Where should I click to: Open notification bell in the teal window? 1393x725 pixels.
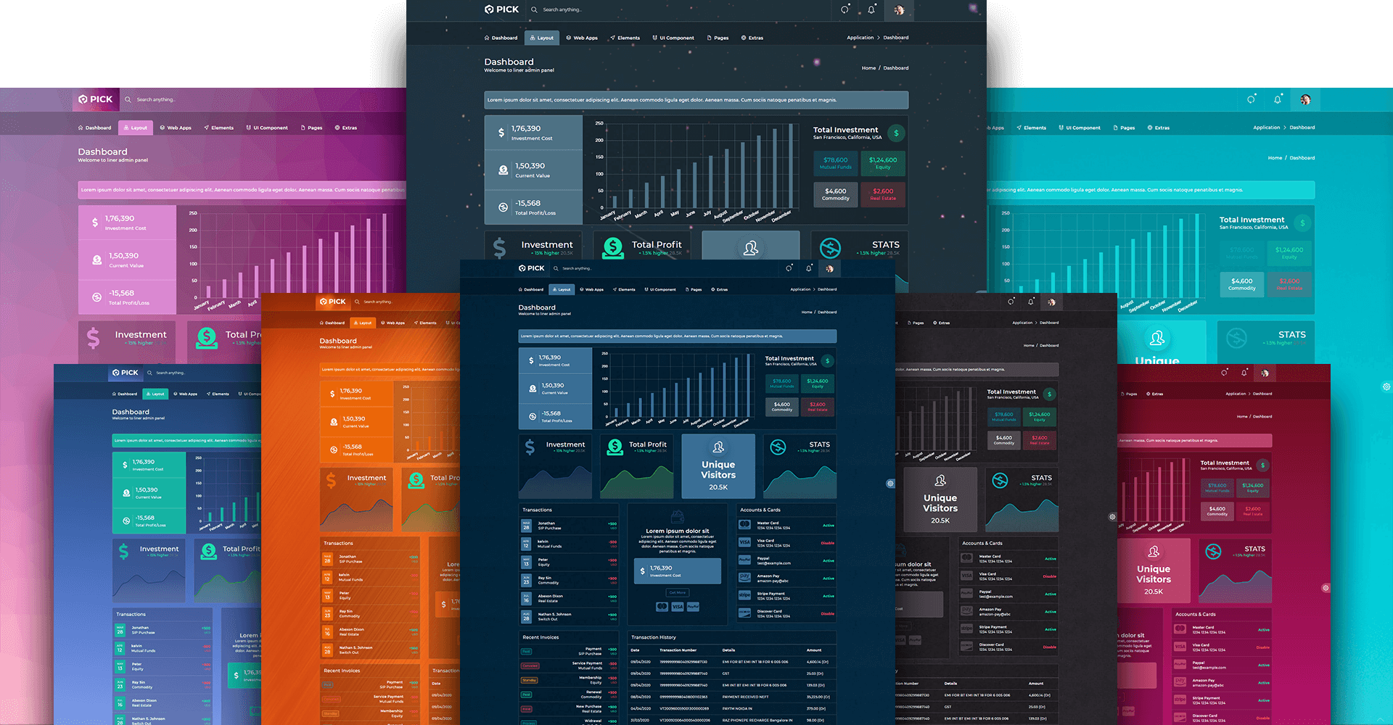click(1278, 99)
